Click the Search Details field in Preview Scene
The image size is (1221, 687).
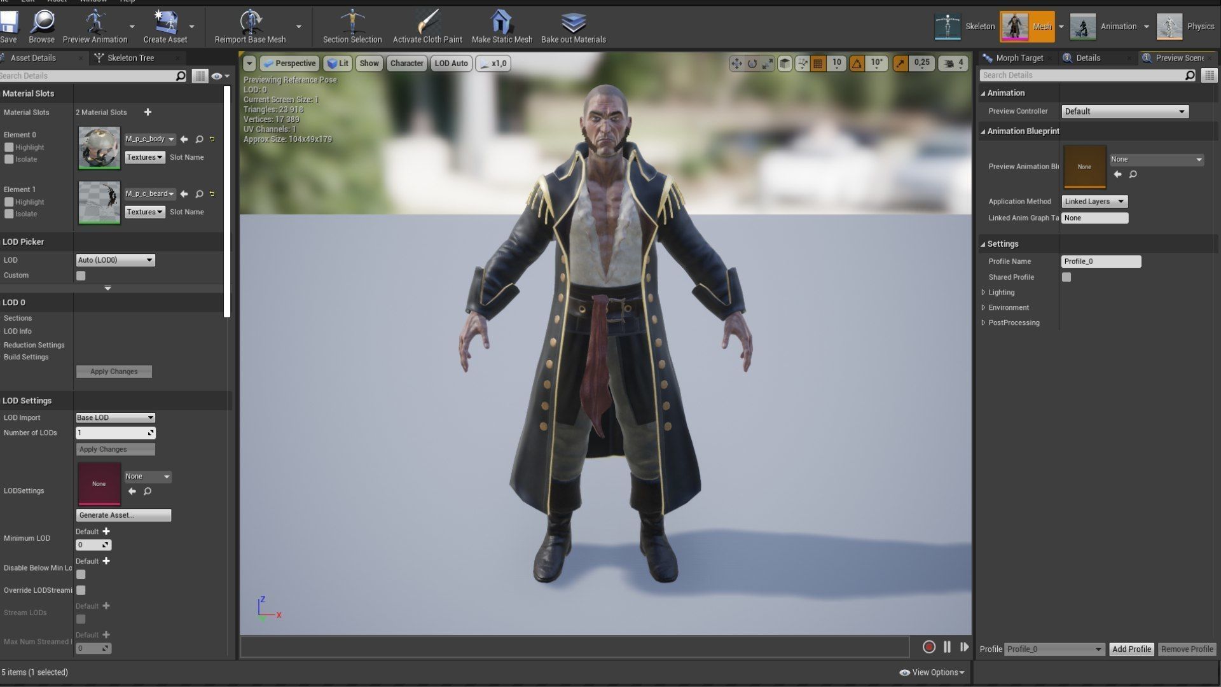coord(1088,75)
